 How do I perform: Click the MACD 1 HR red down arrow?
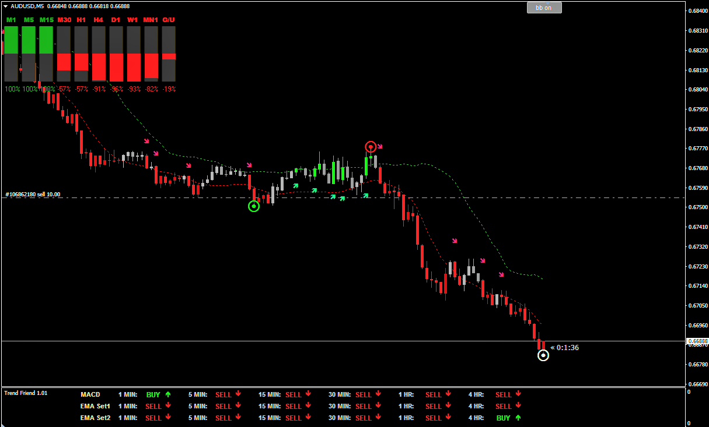(448, 394)
